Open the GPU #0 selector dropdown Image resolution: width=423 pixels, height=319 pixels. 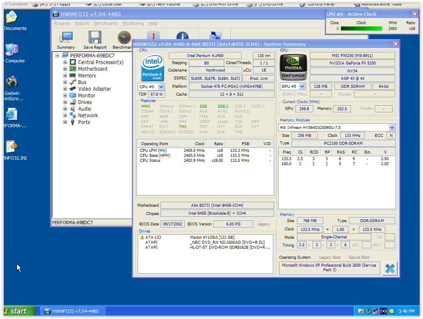302,87
